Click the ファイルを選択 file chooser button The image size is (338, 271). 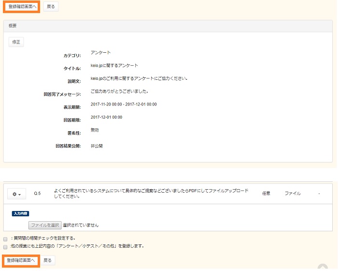[x=44, y=225]
